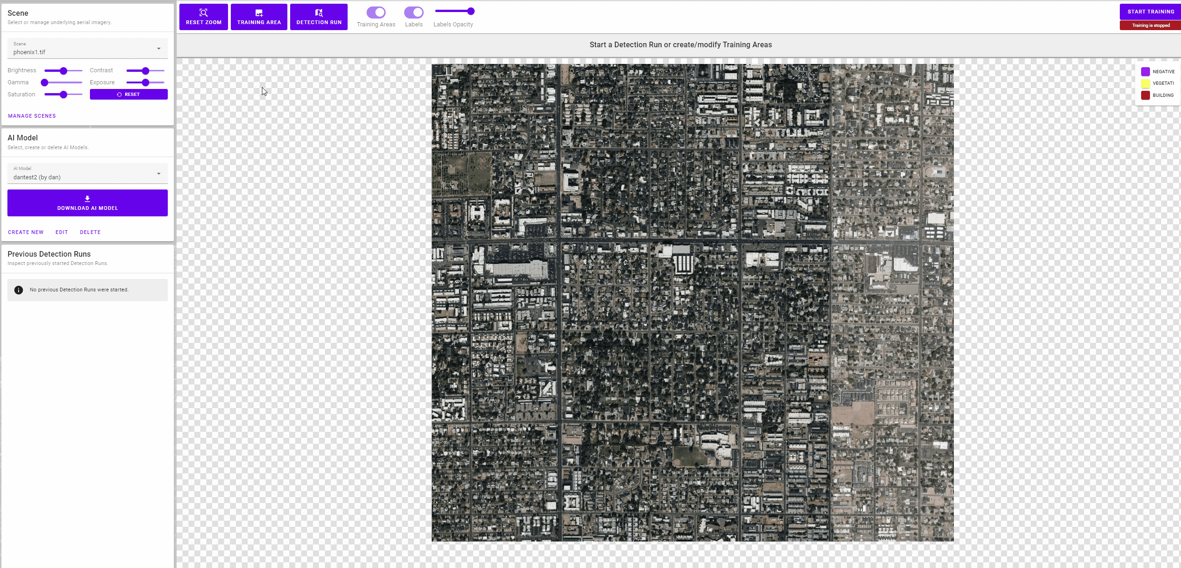Click Delete for the AI model

(90, 232)
